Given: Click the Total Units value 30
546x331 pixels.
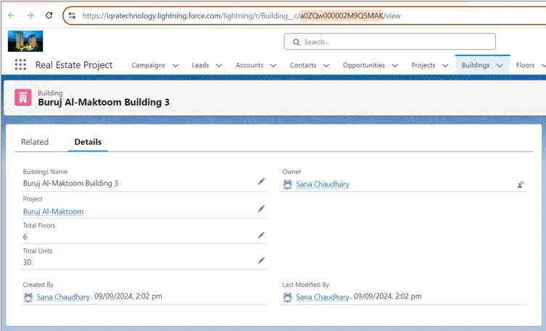Looking at the screenshot, I should point(27,262).
